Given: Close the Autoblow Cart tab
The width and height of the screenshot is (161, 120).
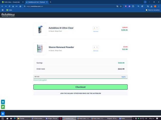Looking at the screenshot, I should coord(47,2).
